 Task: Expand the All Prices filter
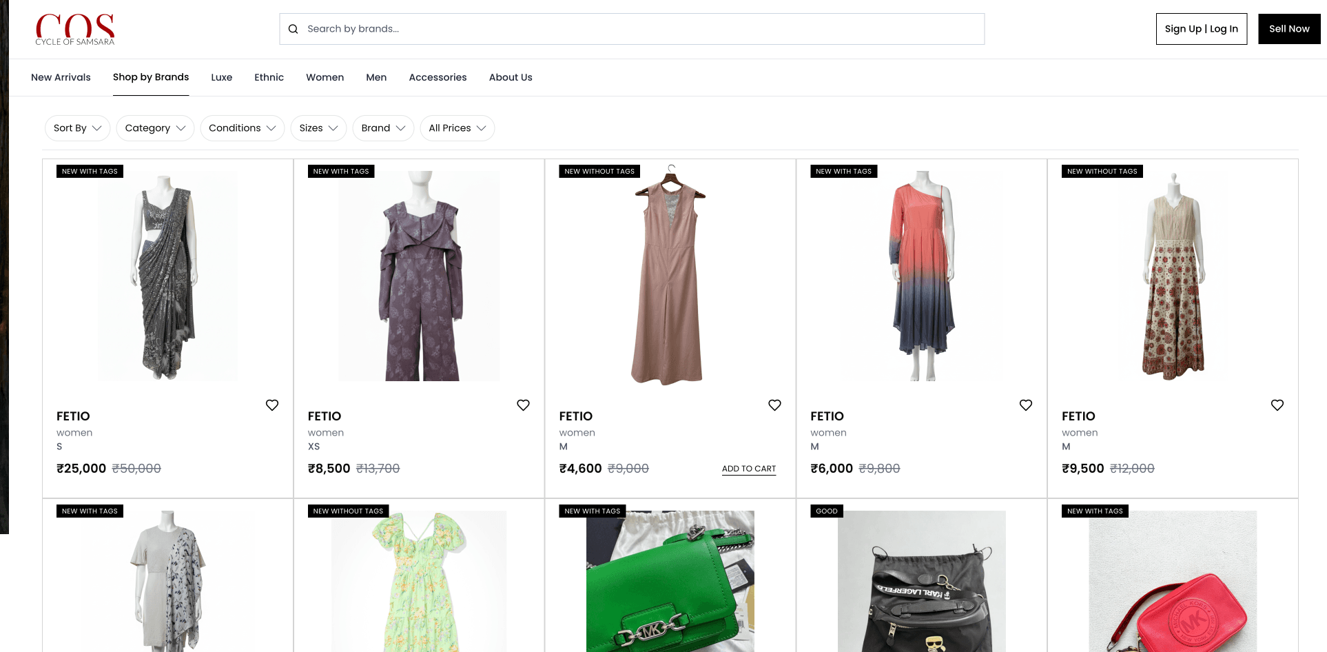point(457,128)
